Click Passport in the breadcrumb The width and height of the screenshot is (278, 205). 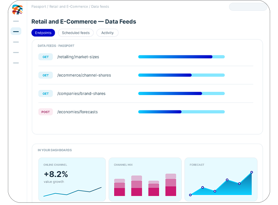39,7
